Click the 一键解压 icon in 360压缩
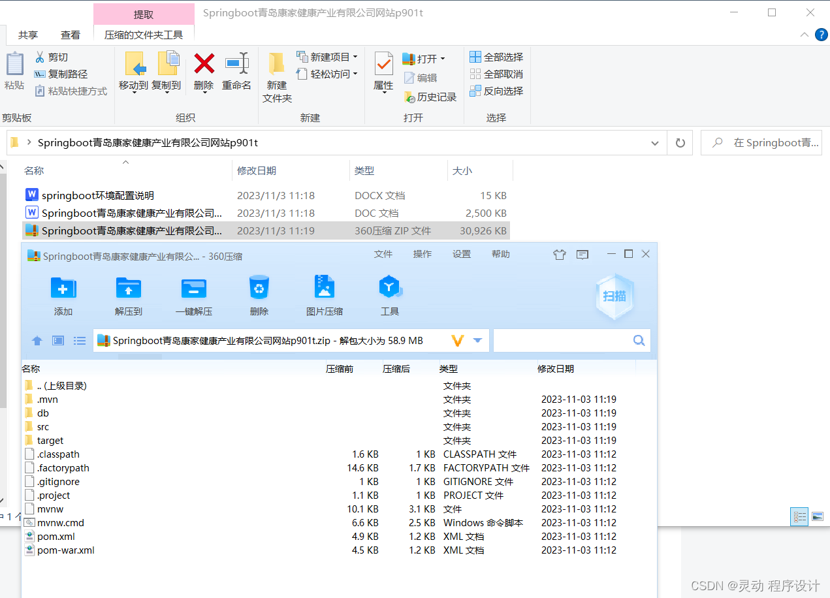Viewport: 830px width, 598px height. click(x=194, y=287)
